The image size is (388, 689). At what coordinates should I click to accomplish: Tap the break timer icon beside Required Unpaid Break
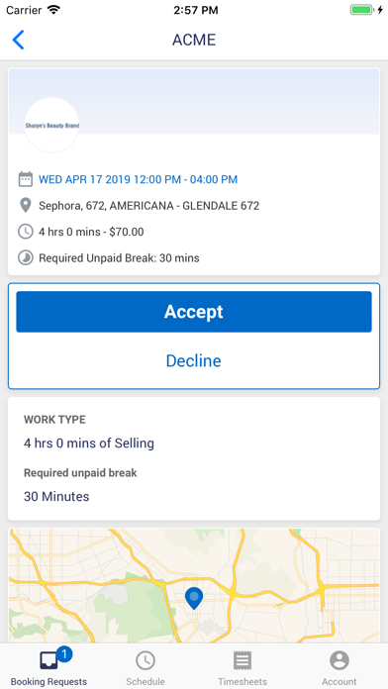tap(26, 257)
